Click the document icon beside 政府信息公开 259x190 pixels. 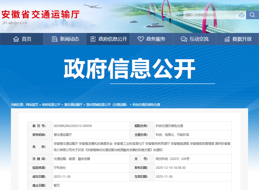click(x=93, y=39)
